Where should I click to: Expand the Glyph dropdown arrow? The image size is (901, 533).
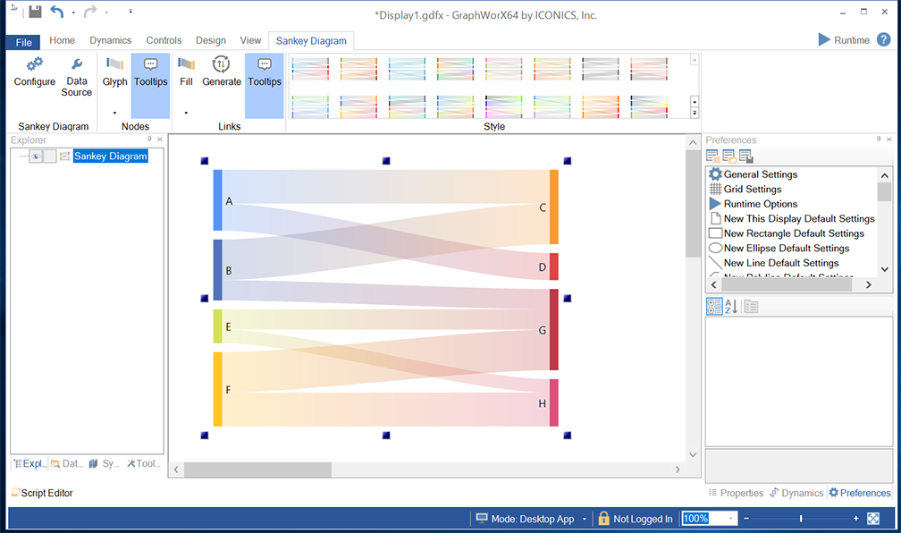pos(114,113)
